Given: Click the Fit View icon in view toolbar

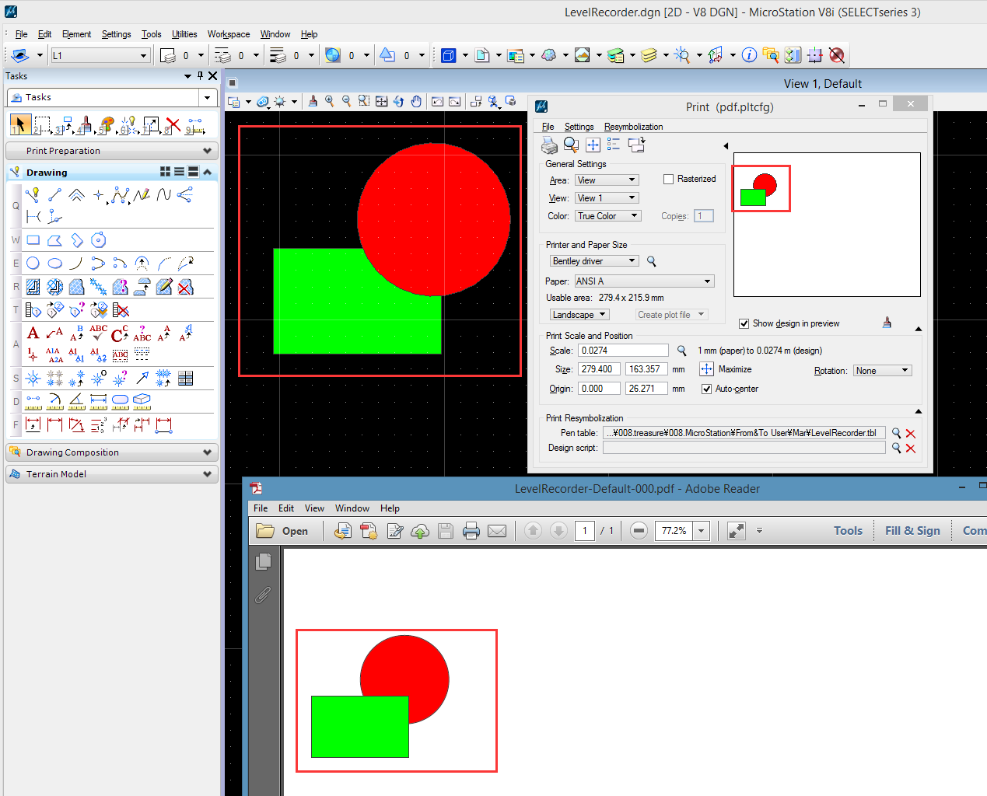Looking at the screenshot, I should point(381,102).
